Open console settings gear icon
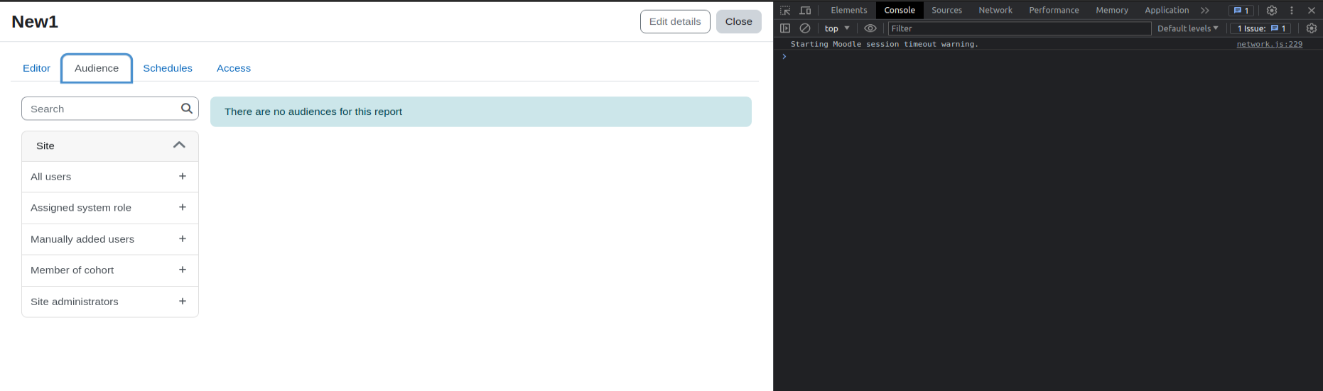This screenshot has height=391, width=1323. [1312, 28]
